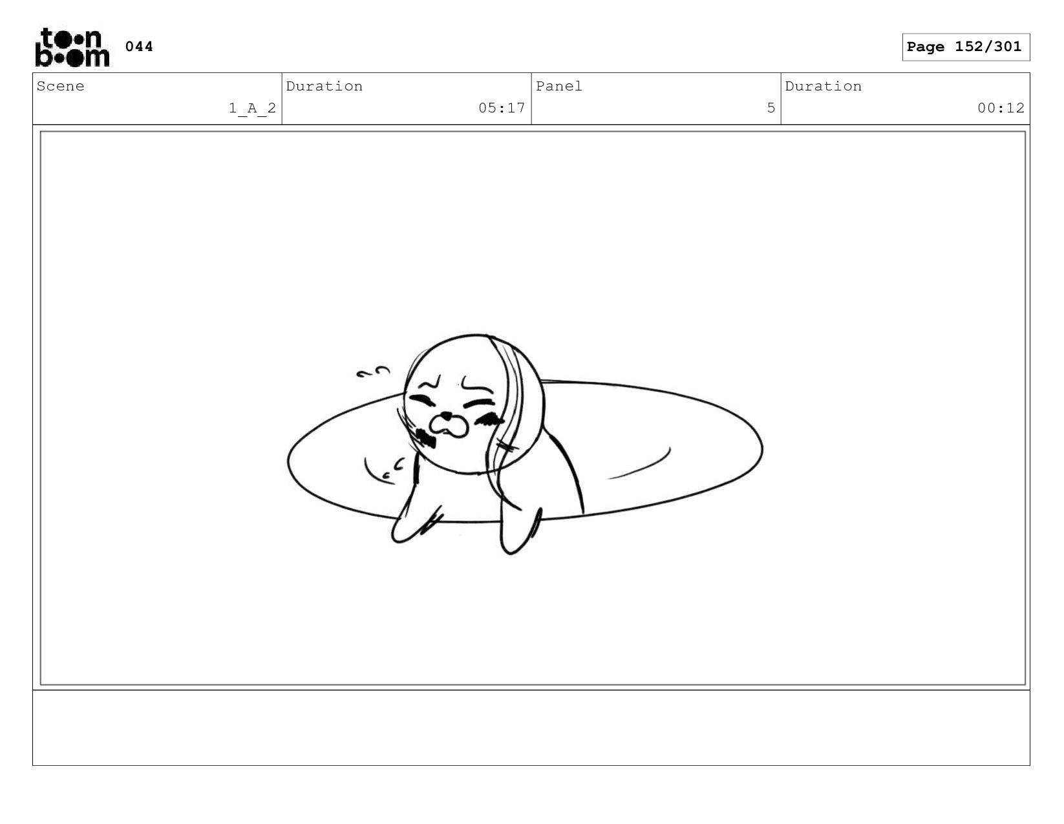Viewport: 1064px width, 824px height.
Task: Click the Toon Boom logo
Action: (x=72, y=47)
